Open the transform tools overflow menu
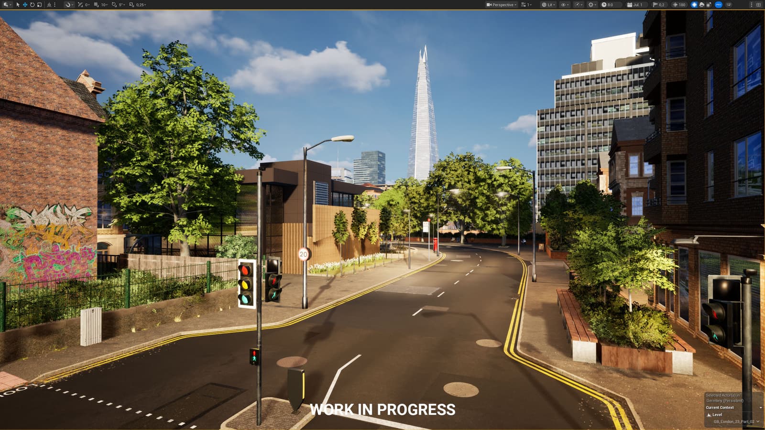 55,5
